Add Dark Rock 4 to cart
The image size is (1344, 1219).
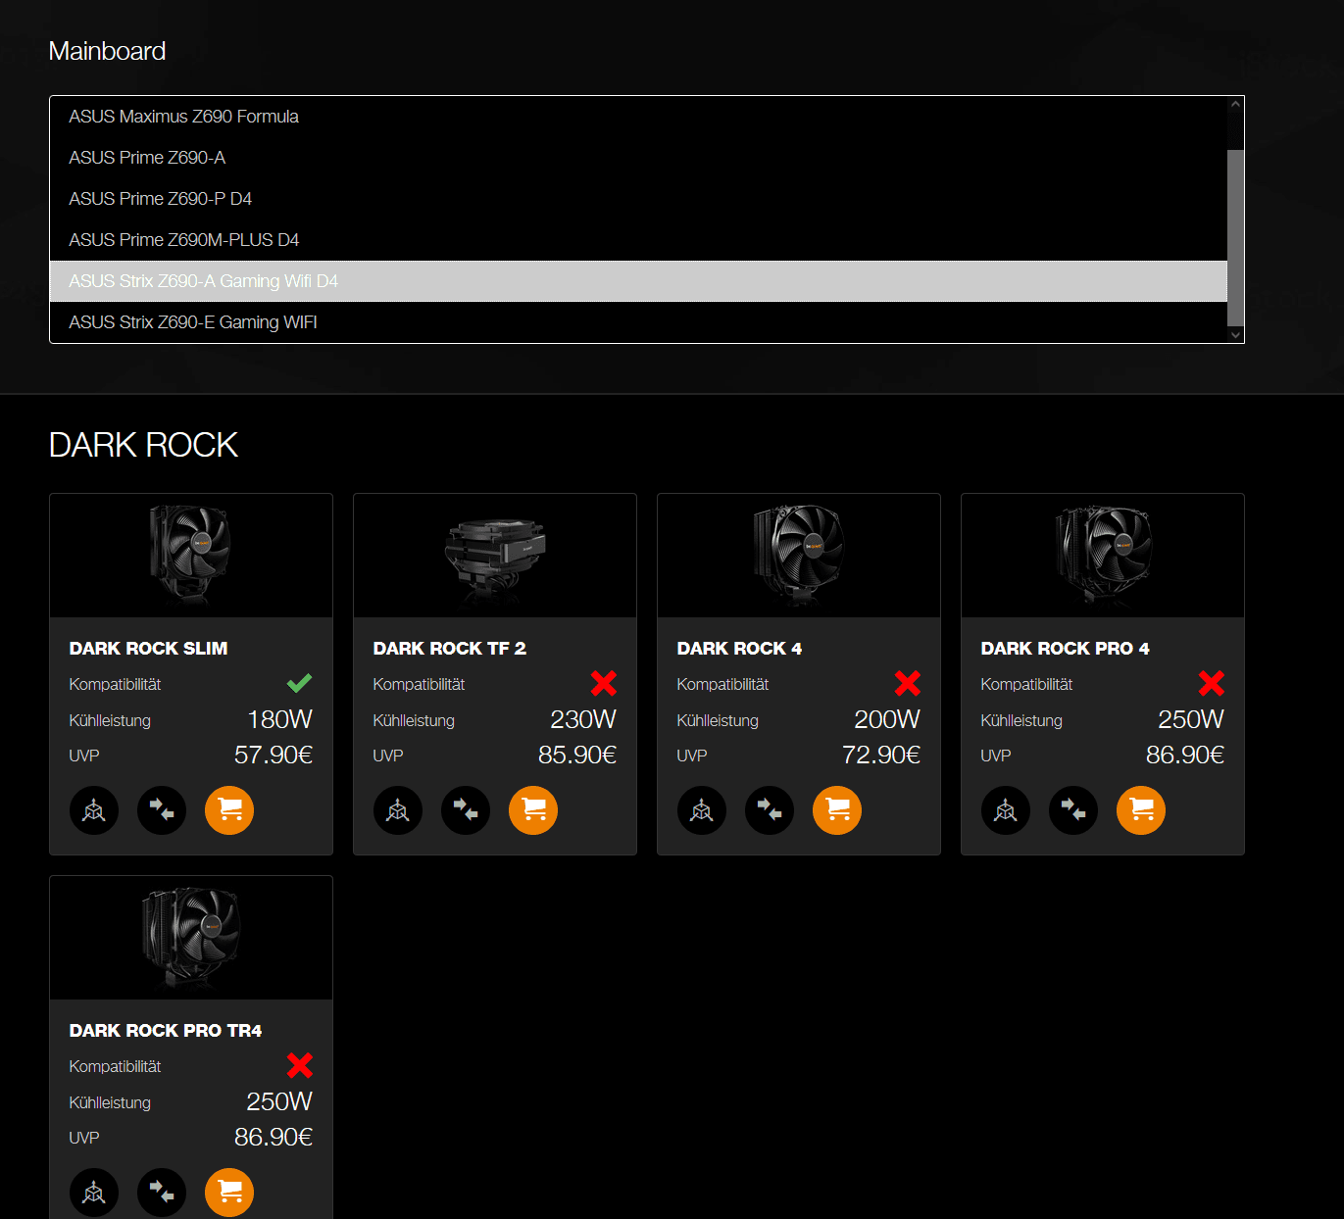pyautogui.click(x=837, y=810)
